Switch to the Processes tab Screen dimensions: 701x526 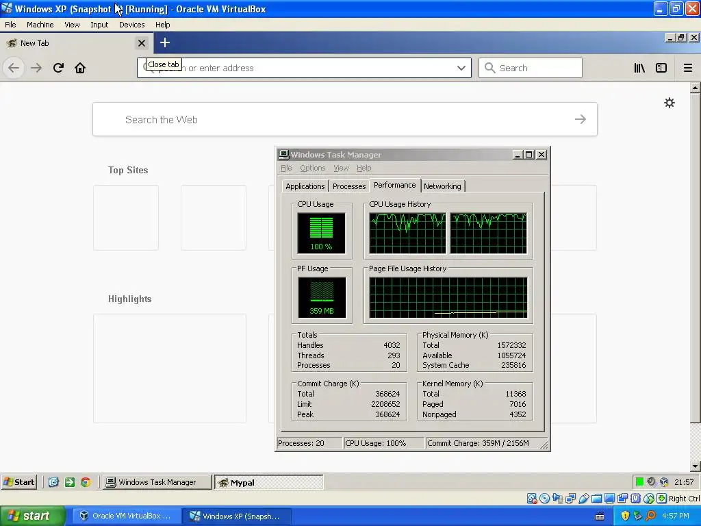coord(349,186)
